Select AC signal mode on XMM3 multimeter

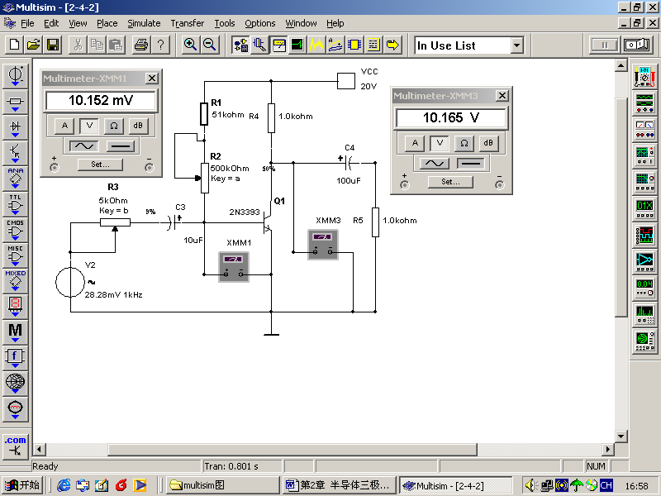click(435, 163)
